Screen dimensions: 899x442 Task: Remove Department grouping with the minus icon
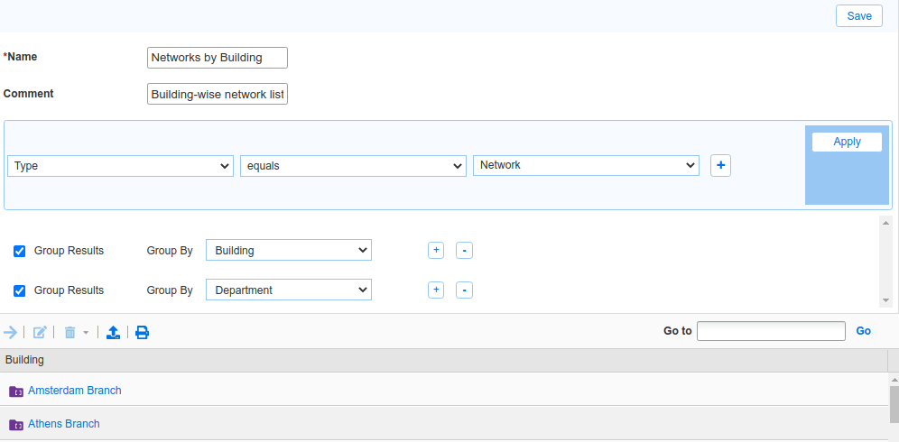pyautogui.click(x=464, y=290)
